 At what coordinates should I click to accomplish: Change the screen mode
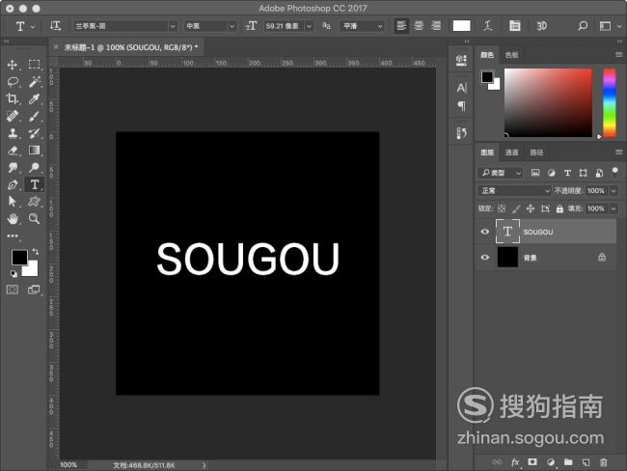click(34, 290)
